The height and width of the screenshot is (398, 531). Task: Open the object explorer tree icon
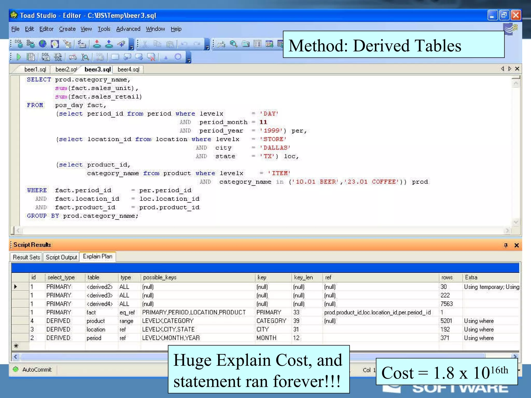68,44
